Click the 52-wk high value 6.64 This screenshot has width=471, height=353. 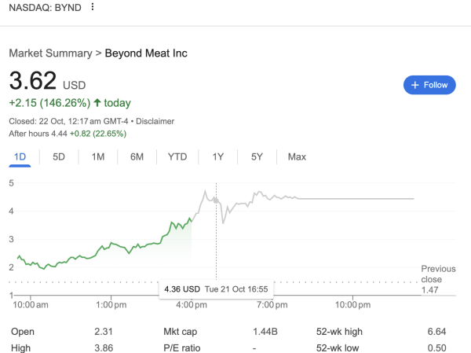(x=436, y=332)
